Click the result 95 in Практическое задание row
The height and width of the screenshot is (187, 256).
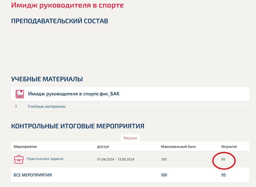(x=223, y=159)
